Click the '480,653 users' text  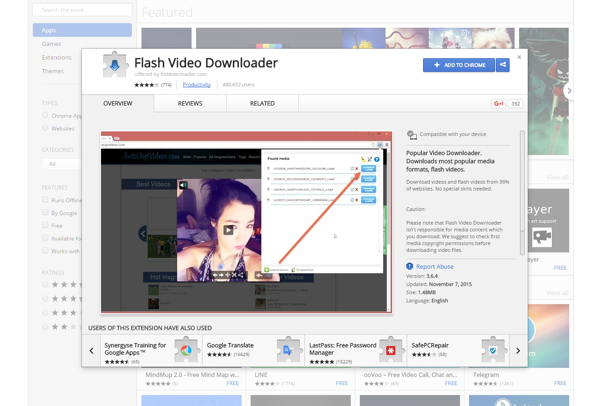(238, 85)
